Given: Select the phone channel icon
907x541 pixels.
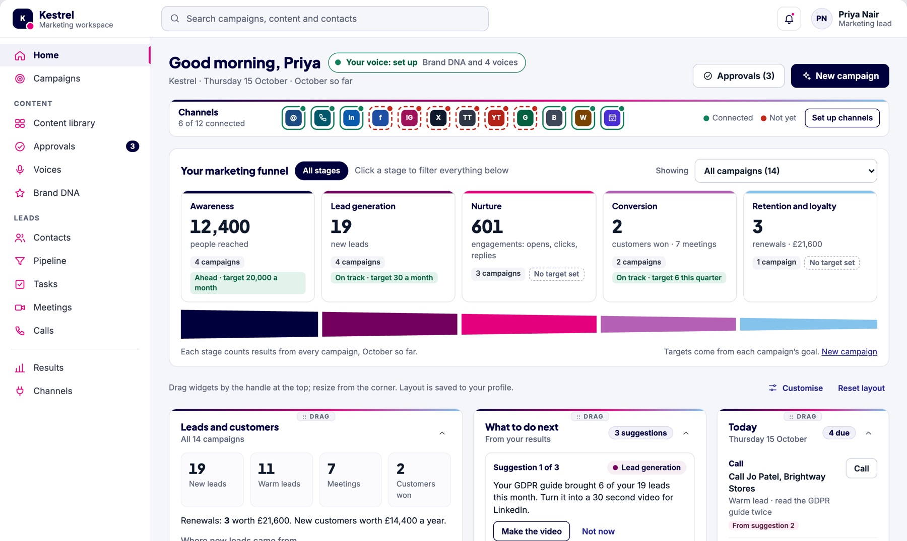Looking at the screenshot, I should [x=322, y=118].
